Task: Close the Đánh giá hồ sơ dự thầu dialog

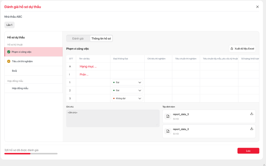Action: coord(257,7)
